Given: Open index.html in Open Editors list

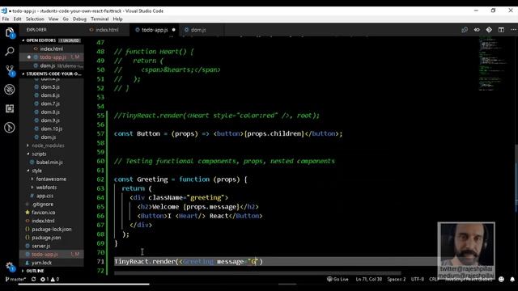Looking at the screenshot, I should (x=52, y=48).
